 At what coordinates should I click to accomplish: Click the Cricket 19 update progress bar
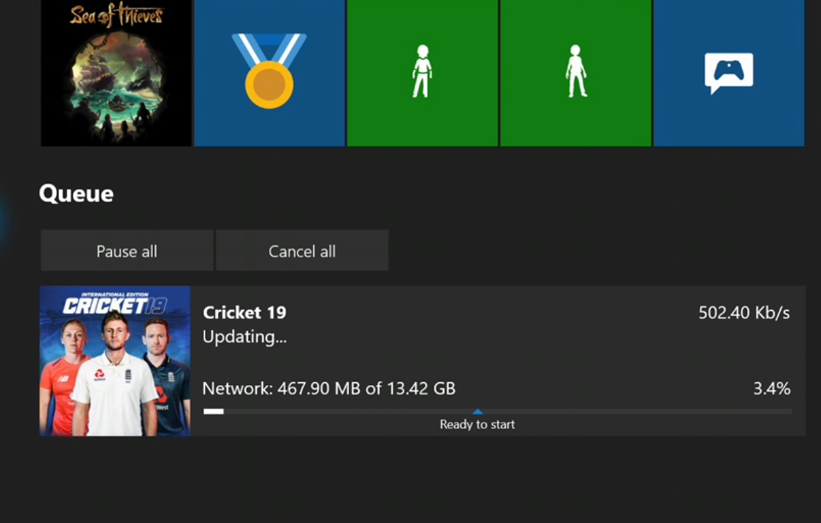pyautogui.click(x=498, y=411)
